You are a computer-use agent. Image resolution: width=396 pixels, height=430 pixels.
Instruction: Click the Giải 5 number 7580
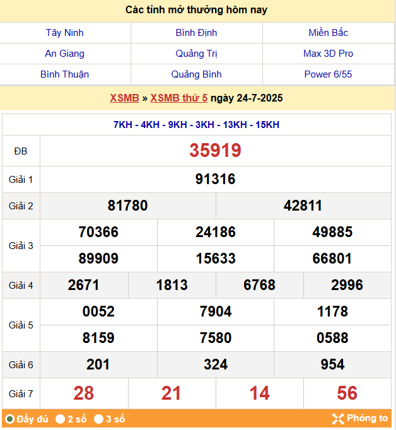click(216, 338)
